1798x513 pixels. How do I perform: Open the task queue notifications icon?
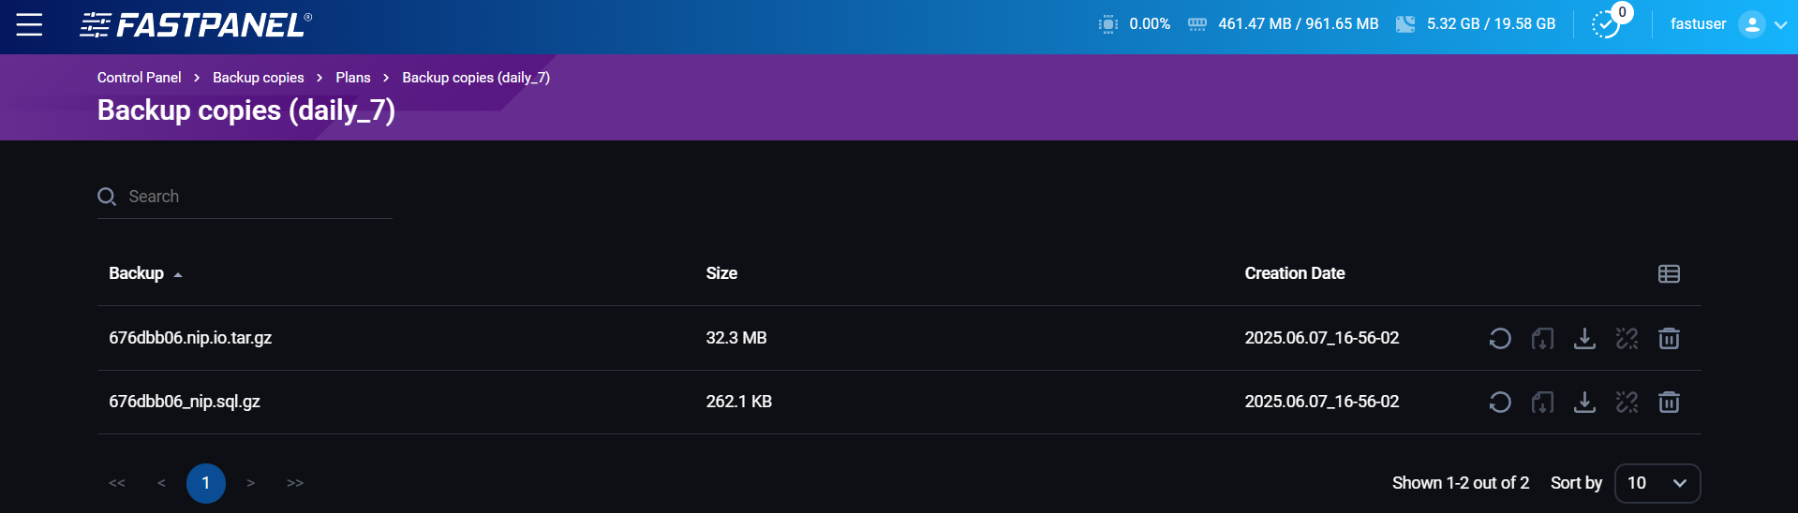coord(1606,24)
